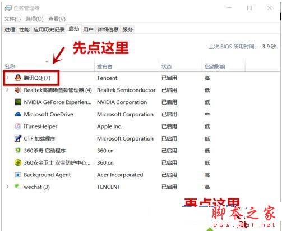Click the 高 impact value for Background Agent
The height and width of the screenshot is (231, 282).
click(x=207, y=175)
